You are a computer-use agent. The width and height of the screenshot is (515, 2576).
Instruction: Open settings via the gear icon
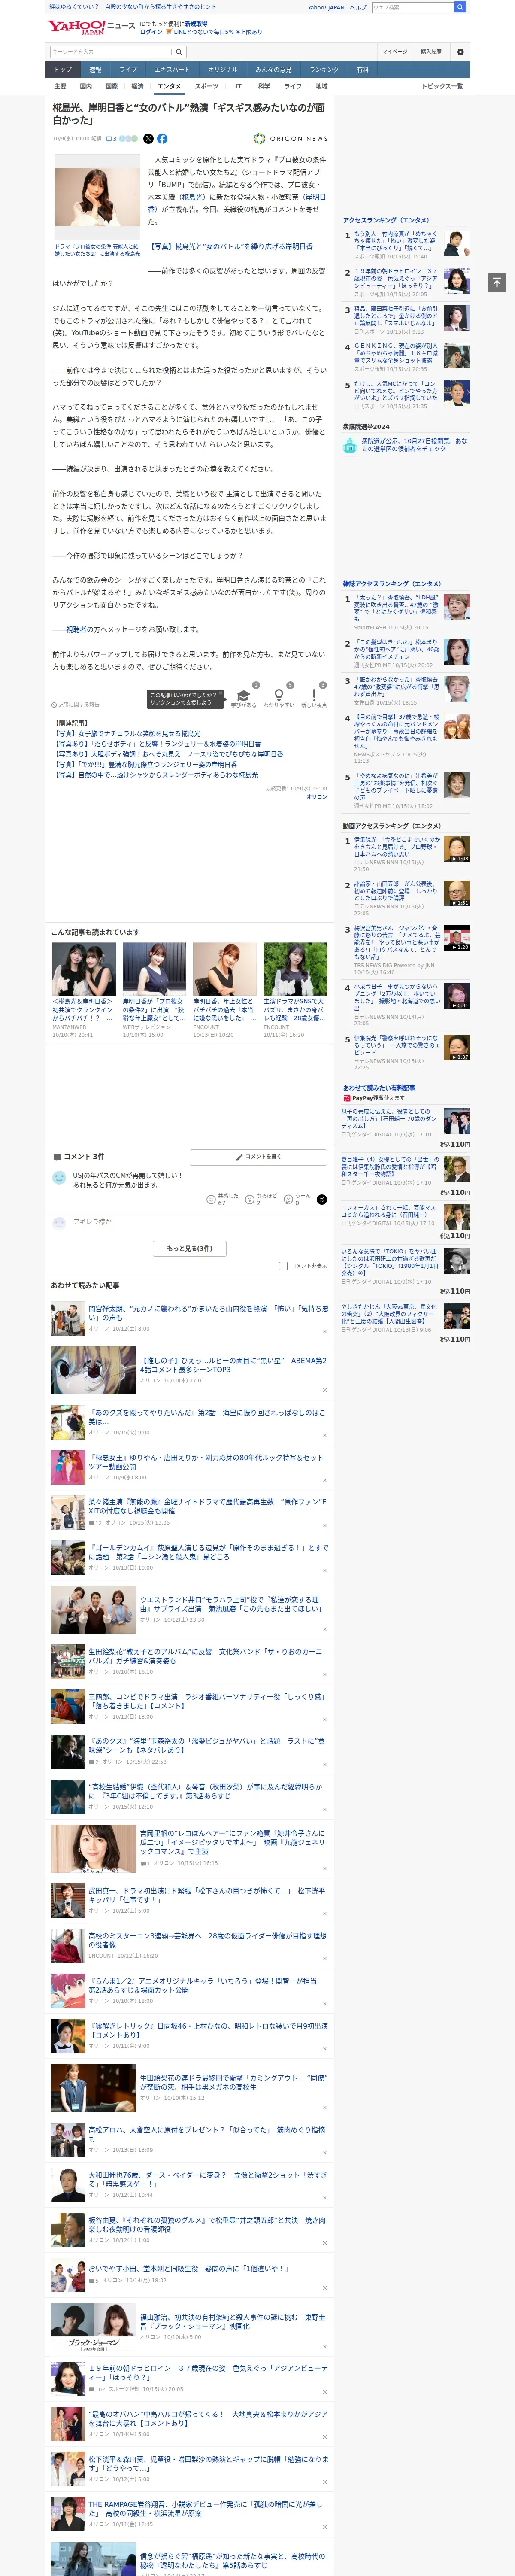[x=460, y=52]
